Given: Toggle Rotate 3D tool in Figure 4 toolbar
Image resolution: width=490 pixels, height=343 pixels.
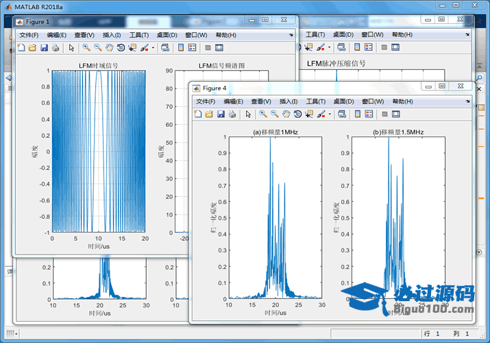Looking at the screenshot, I should click(298, 114).
